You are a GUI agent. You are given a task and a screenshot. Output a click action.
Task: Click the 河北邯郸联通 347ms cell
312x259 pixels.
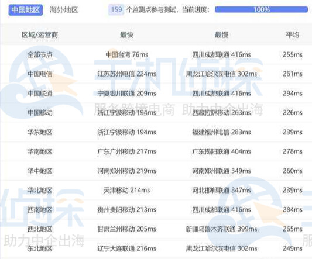click(221, 190)
